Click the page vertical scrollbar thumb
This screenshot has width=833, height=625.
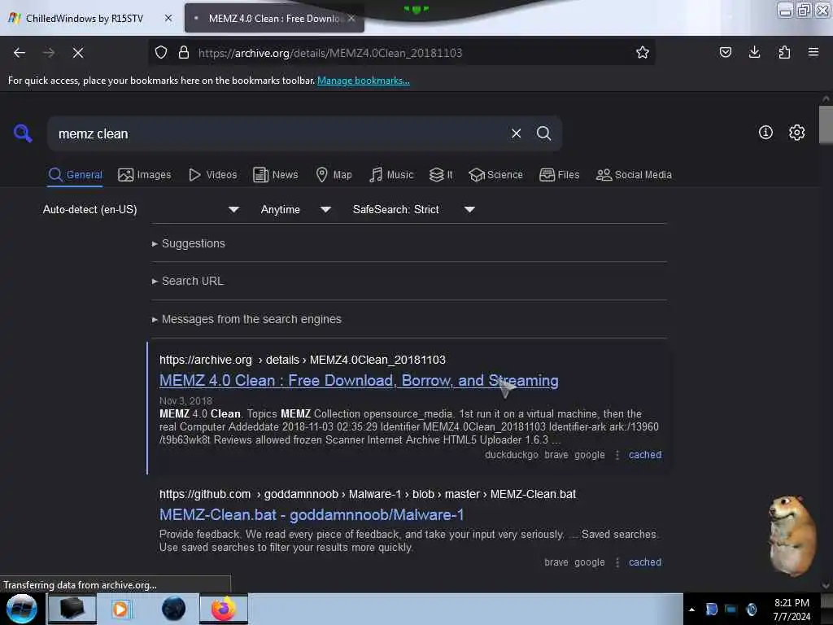point(825,125)
